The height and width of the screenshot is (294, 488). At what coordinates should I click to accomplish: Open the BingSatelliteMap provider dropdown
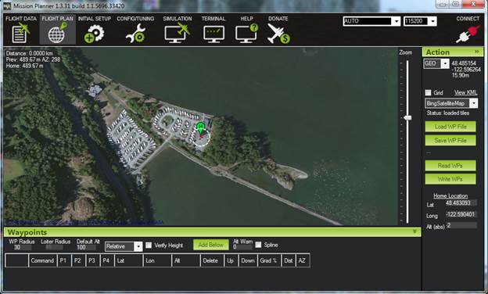pos(451,103)
